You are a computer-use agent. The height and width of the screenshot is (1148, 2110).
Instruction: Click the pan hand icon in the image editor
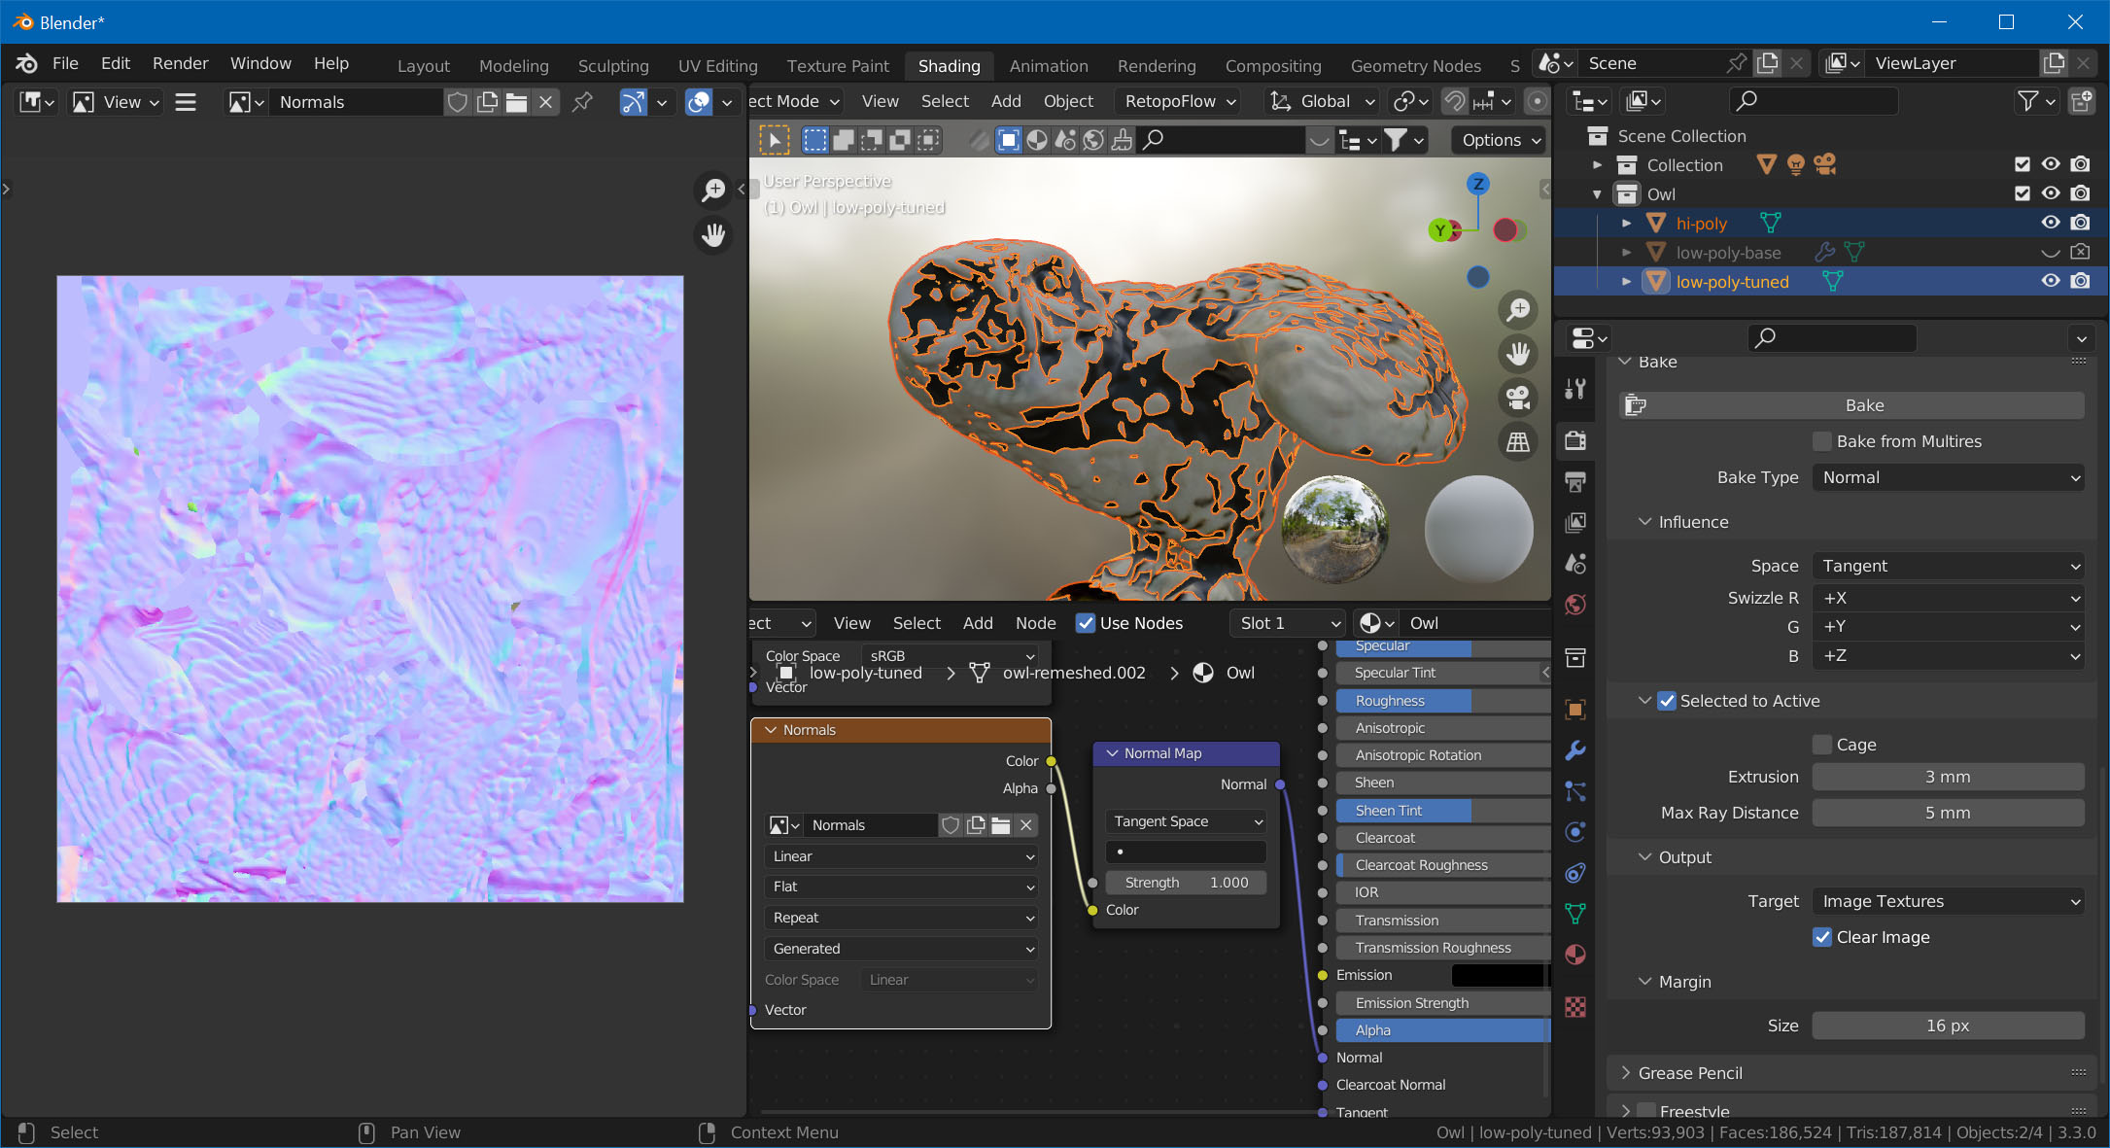(713, 234)
